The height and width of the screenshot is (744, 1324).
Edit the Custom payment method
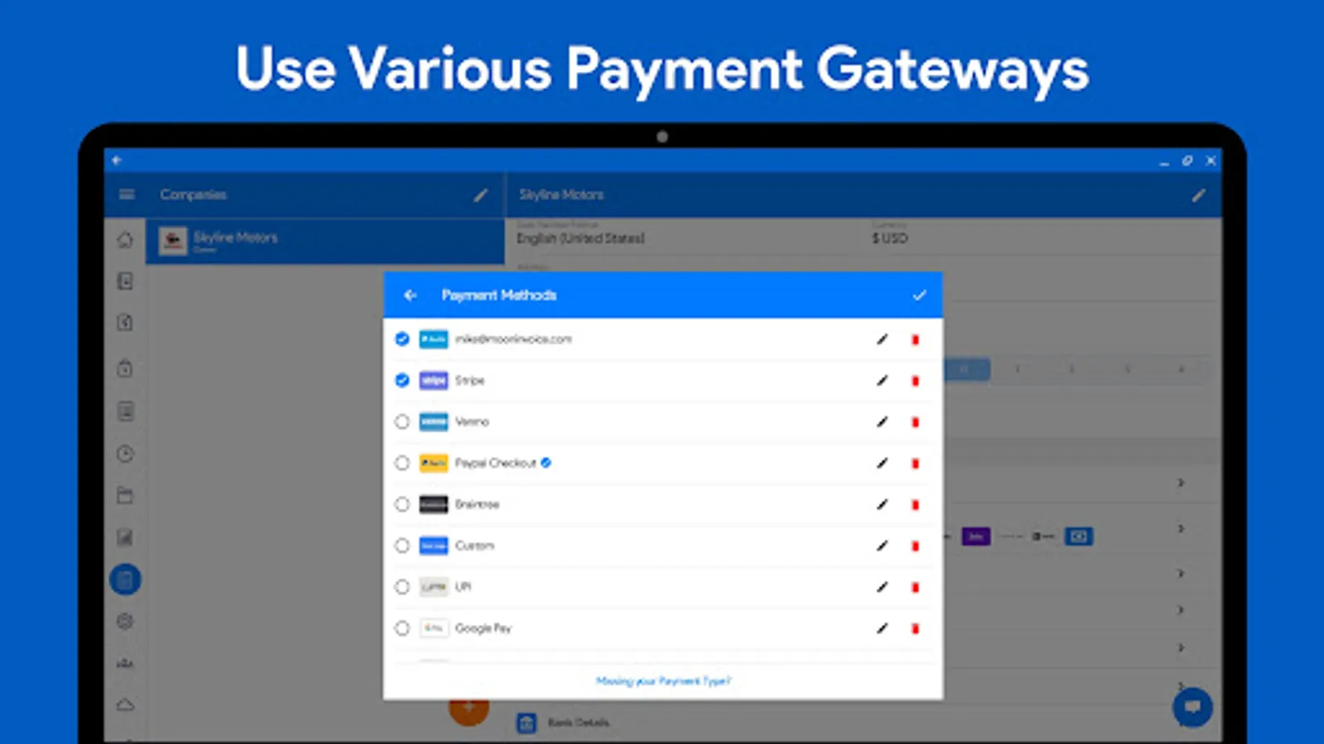tap(882, 546)
